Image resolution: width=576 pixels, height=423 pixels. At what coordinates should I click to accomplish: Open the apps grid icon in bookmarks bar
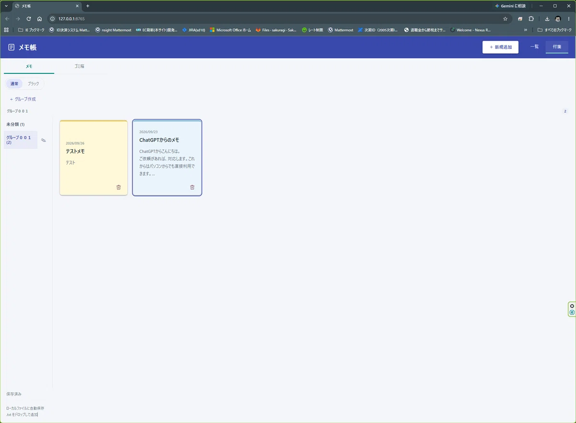point(7,30)
